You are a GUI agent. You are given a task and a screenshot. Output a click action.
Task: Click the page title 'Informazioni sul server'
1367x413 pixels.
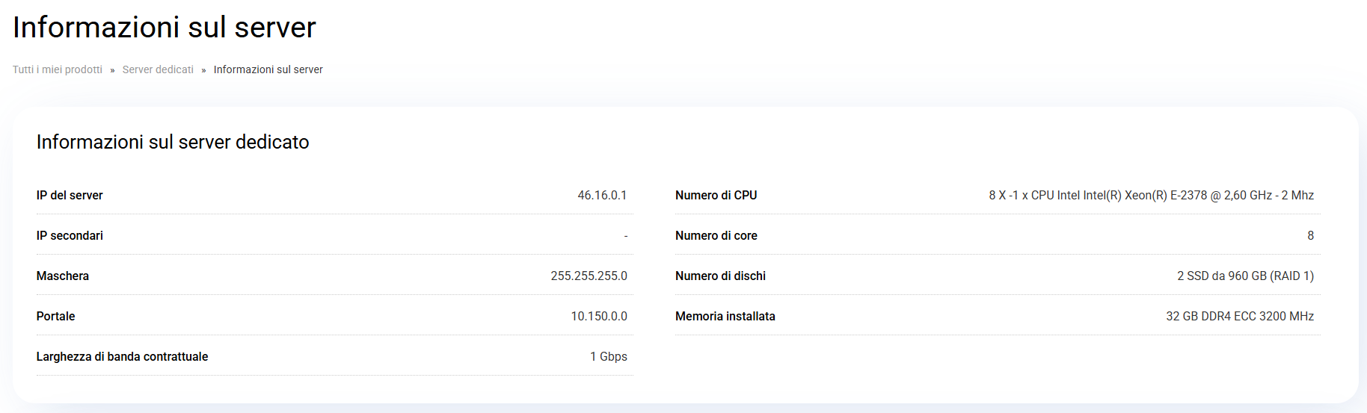165,28
